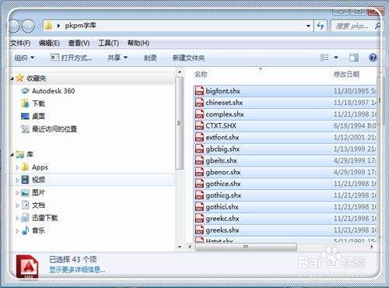Click the gothicg.shx file icon
Viewport: 389px width, 288px height.
[199, 195]
